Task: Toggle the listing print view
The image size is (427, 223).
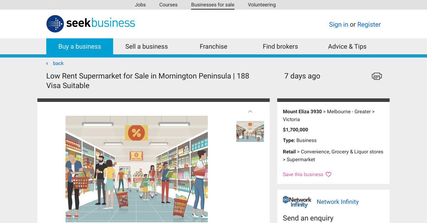Action: [376, 76]
